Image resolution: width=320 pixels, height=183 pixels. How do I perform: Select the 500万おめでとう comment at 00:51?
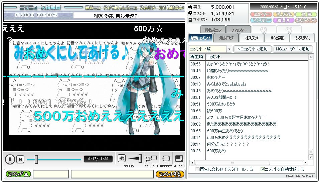click(x=249, y=104)
